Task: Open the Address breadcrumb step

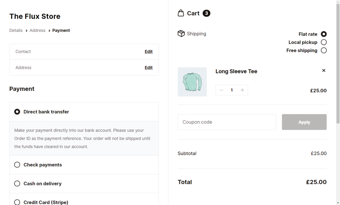Action: (37, 30)
